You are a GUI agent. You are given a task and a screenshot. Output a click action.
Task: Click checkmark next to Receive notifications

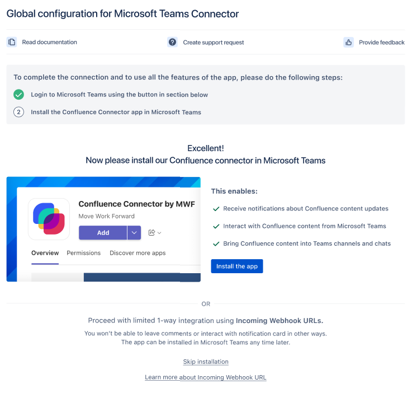216,209
